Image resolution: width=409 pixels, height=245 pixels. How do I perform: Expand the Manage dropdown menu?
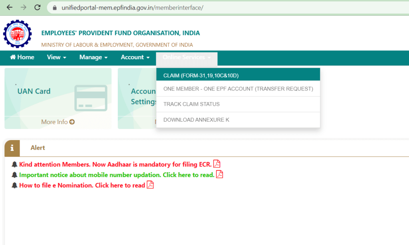click(x=93, y=57)
